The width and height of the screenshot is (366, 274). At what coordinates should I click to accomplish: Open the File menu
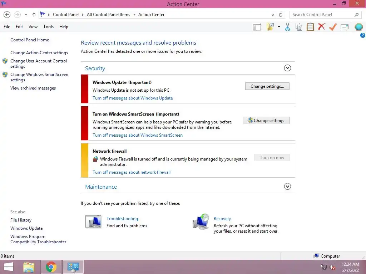pos(7,27)
